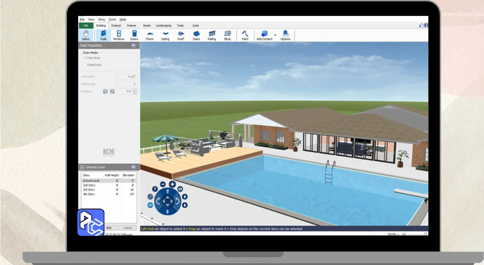The image size is (484, 265).
Task: Click the Rotation value field
Action: 124,91
